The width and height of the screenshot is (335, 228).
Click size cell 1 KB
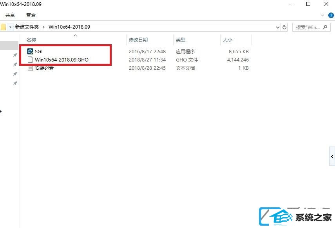click(243, 68)
